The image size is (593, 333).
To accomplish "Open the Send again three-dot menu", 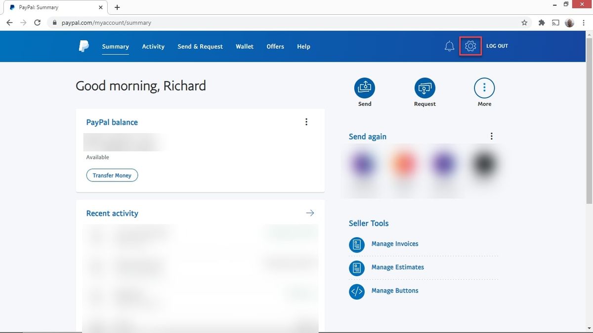I will (491, 136).
